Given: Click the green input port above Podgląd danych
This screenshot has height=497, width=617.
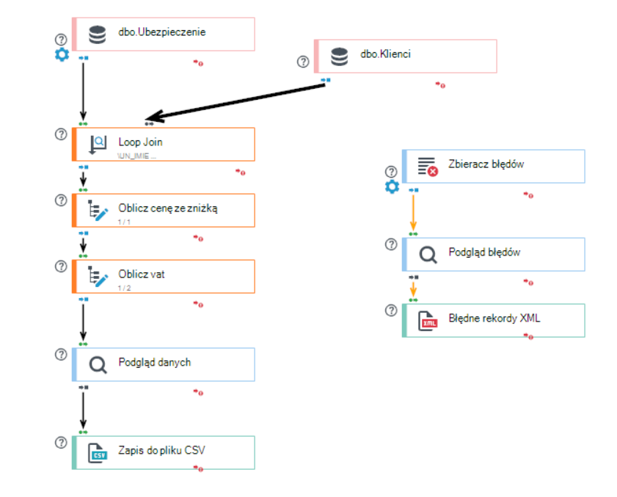Looking at the screenshot, I should click(x=83, y=344).
